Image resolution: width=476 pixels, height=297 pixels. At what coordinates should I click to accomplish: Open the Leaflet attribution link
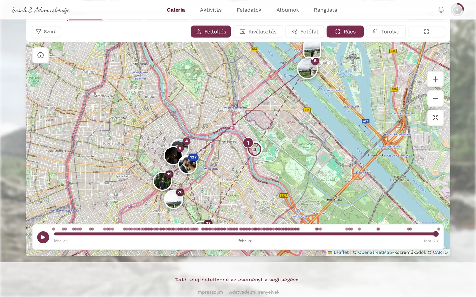click(x=338, y=252)
